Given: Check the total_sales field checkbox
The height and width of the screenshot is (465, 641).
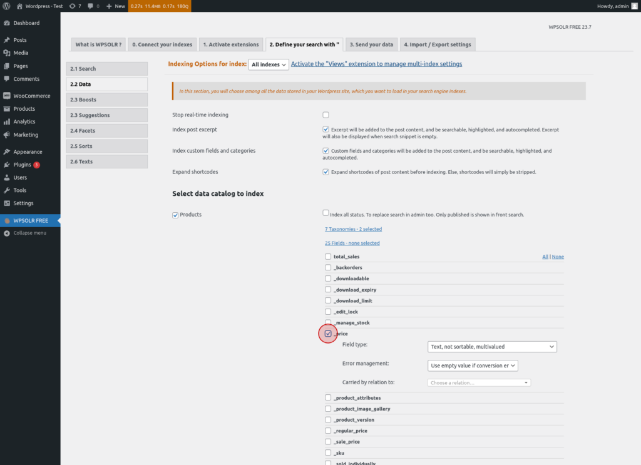Looking at the screenshot, I should [x=328, y=257].
